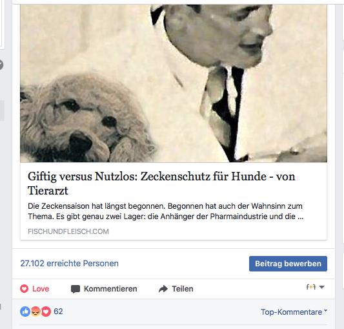Screen dimensions: 344x329
Task: Click the Teilen share arrow icon
Action: coord(163,289)
